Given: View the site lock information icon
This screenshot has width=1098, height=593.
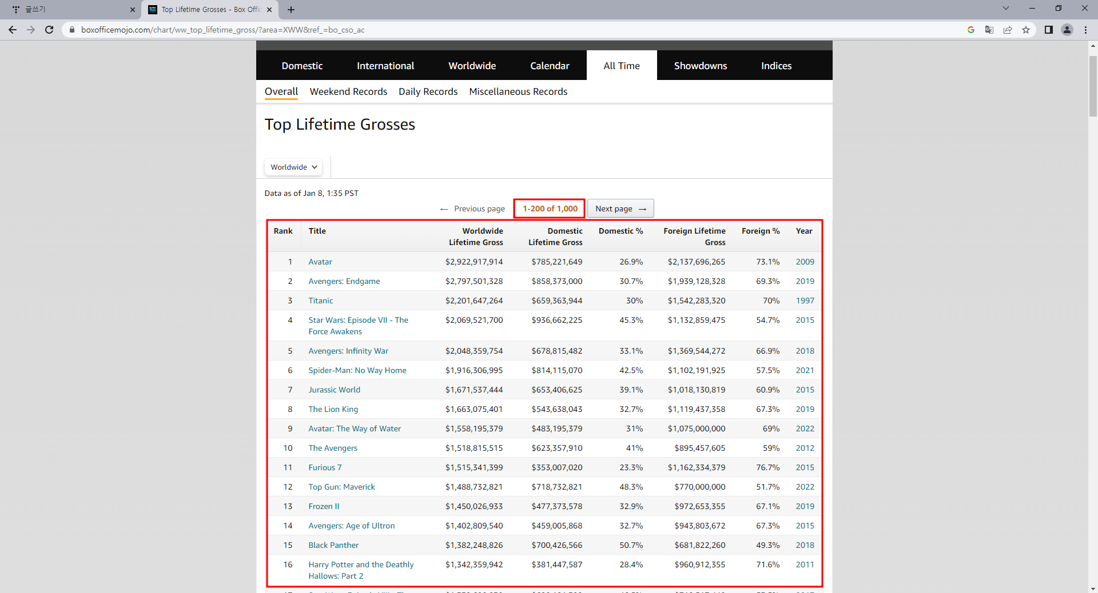Looking at the screenshot, I should [72, 30].
